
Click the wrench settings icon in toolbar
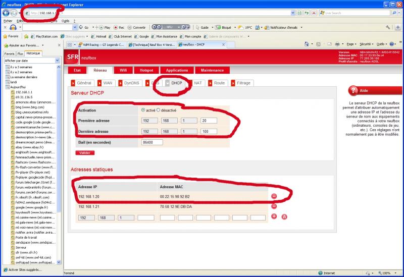tap(388, 27)
